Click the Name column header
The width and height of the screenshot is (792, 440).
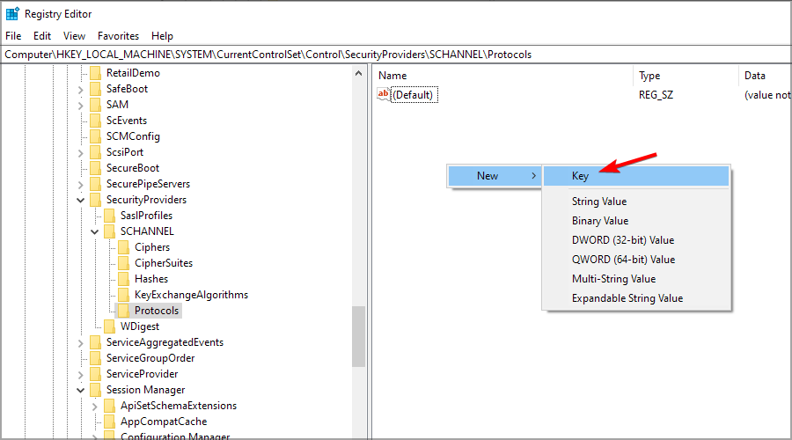click(503, 76)
